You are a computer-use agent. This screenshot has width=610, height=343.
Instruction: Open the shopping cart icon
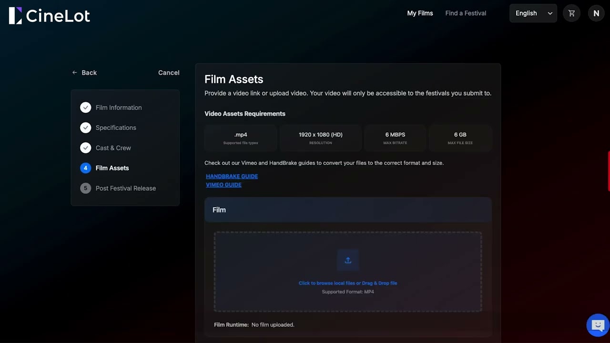571,13
